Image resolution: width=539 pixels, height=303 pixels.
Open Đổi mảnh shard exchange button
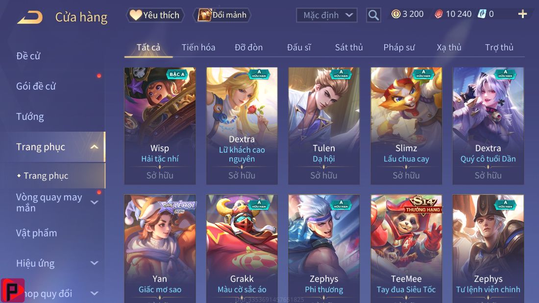pyautogui.click(x=223, y=15)
